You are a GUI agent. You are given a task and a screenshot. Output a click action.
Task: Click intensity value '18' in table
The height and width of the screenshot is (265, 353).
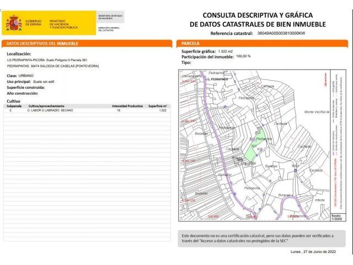click(x=119, y=110)
